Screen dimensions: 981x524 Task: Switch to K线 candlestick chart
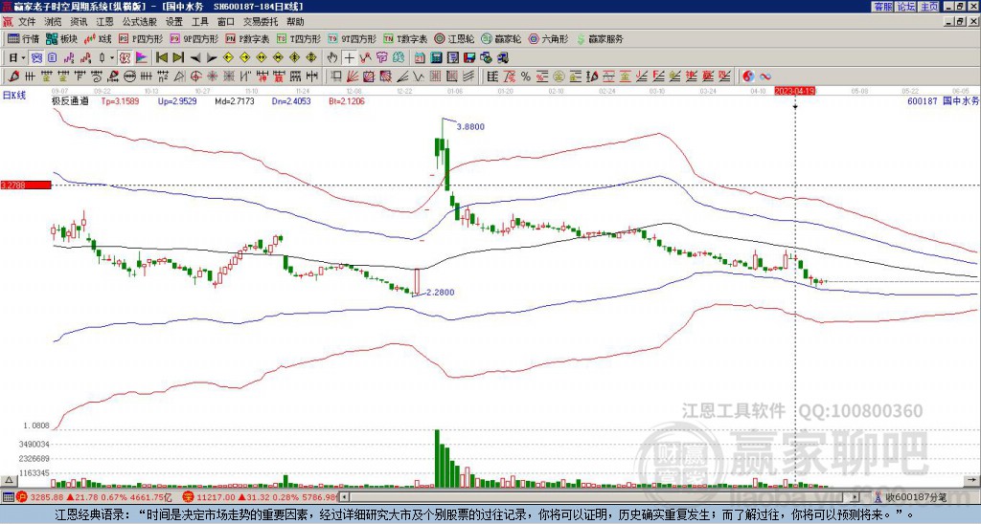tap(98, 38)
